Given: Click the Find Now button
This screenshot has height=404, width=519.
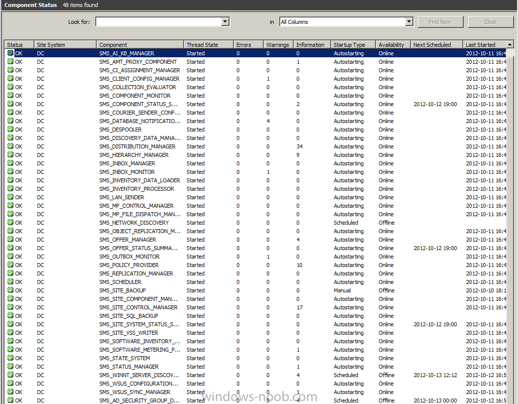Looking at the screenshot, I should (440, 22).
